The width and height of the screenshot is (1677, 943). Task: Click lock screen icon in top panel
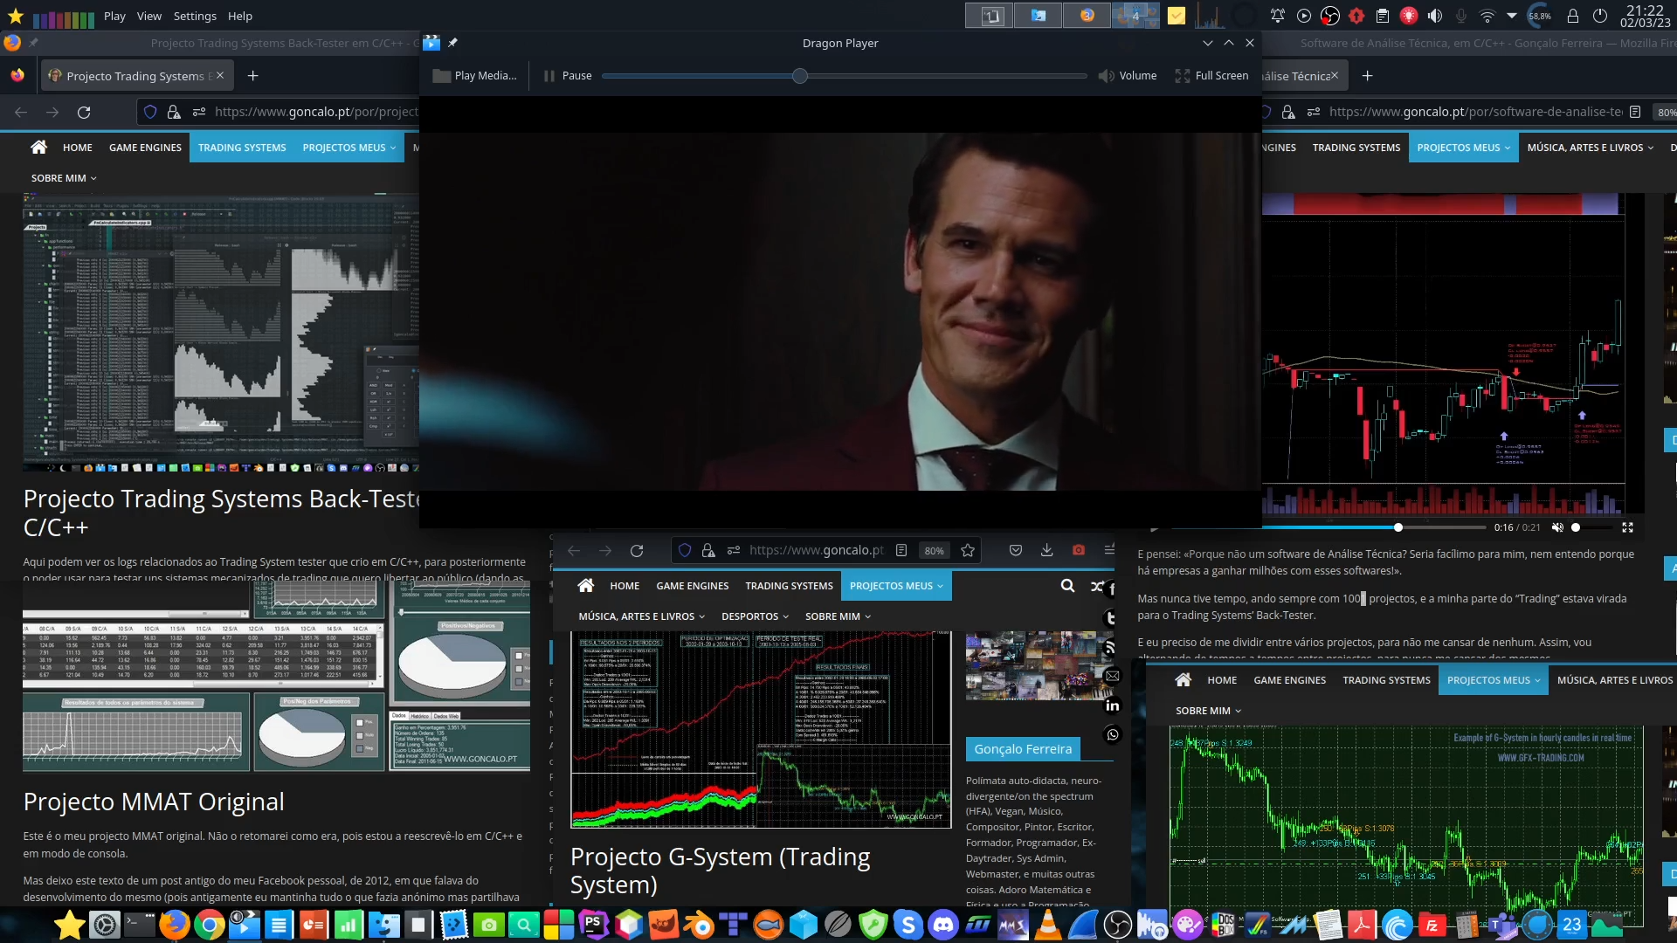pyautogui.click(x=1573, y=16)
